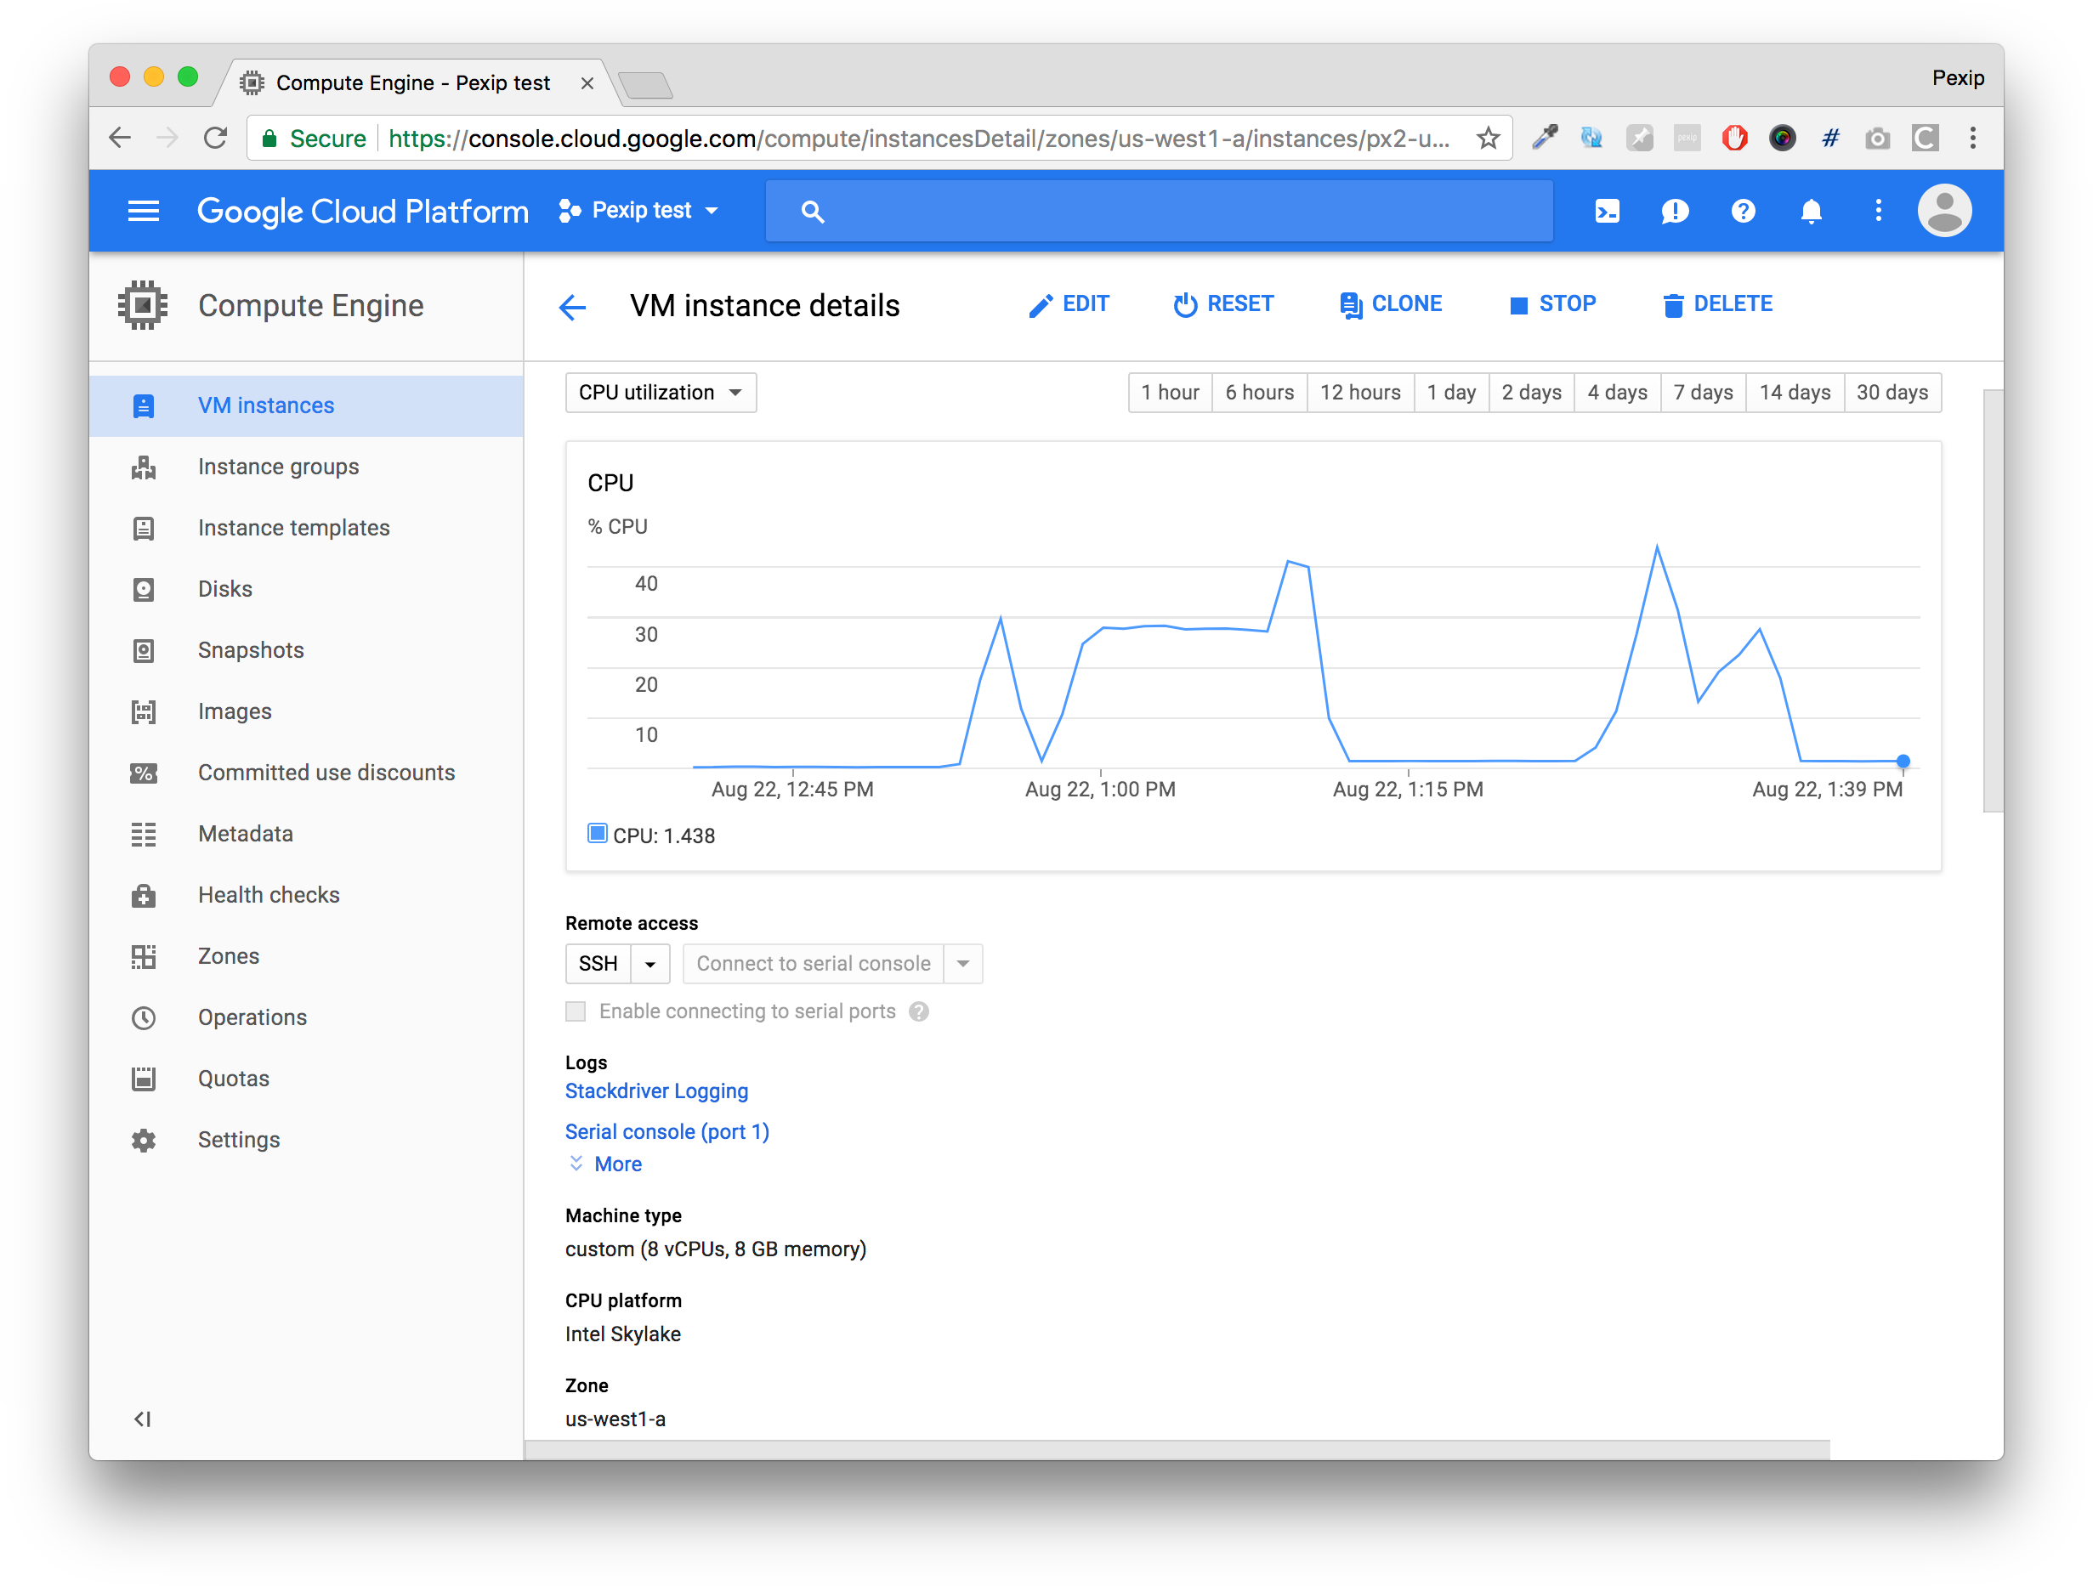Click the search input field
Viewport: 2093px width, 1586px height.
click(x=1158, y=211)
